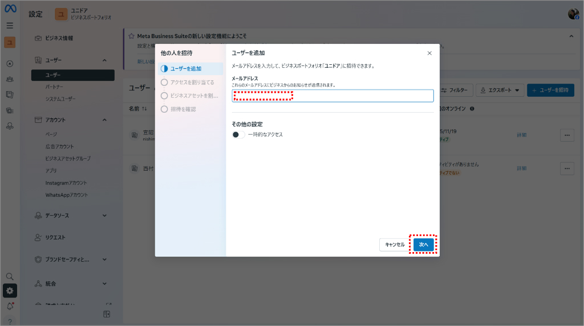
Task: Open more options for 西村 row
Action: pos(567,169)
